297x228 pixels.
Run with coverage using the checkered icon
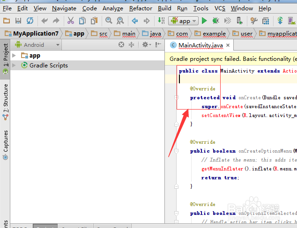[x=228, y=21]
